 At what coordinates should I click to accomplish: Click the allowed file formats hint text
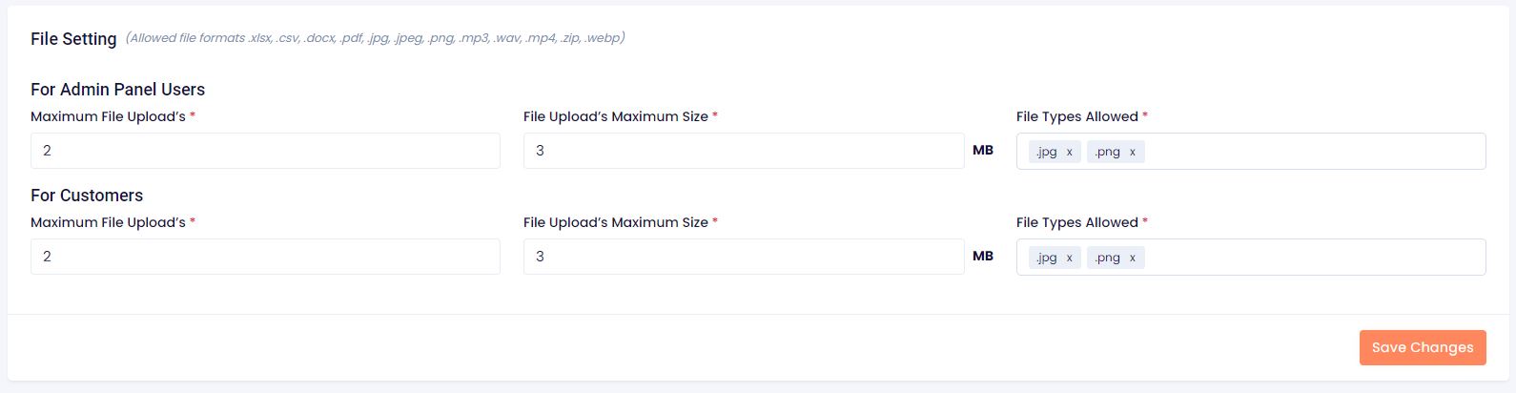pyautogui.click(x=375, y=38)
